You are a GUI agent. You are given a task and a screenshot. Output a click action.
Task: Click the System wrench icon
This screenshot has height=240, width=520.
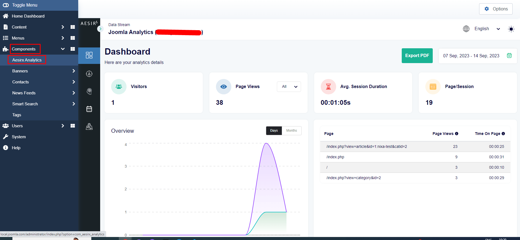5,137
